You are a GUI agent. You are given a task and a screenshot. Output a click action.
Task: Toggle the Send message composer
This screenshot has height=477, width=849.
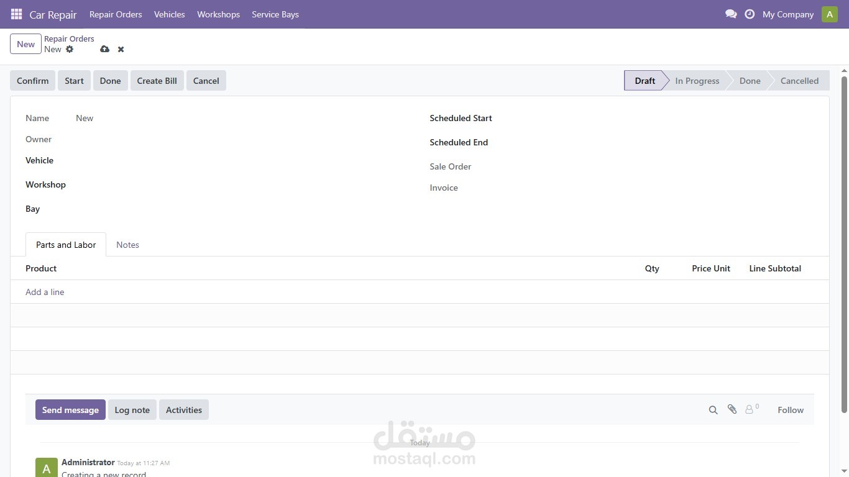[70, 409]
